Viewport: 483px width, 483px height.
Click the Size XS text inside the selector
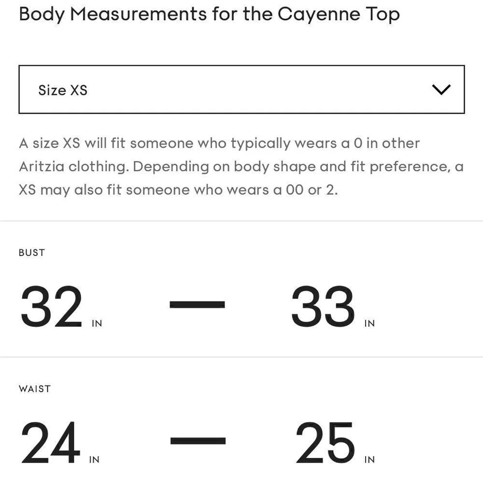tap(63, 90)
